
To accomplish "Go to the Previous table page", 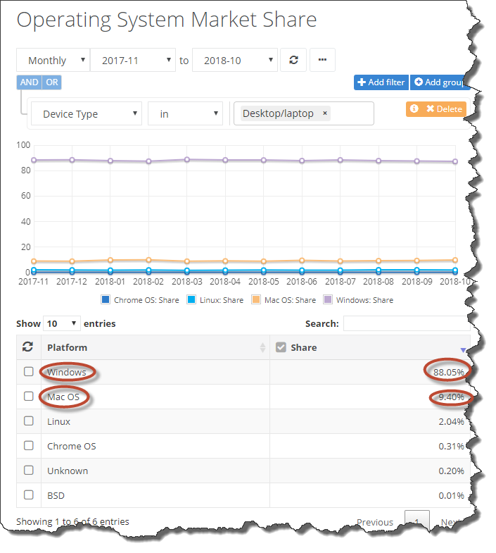I will [x=375, y=522].
